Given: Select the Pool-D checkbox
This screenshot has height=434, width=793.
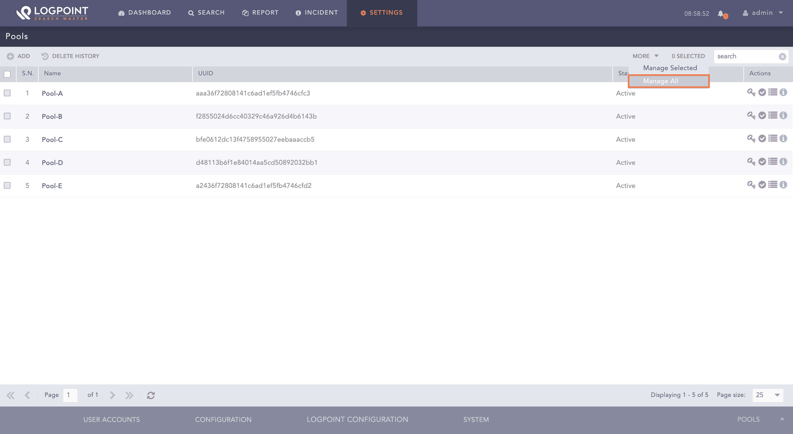Looking at the screenshot, I should pos(7,162).
